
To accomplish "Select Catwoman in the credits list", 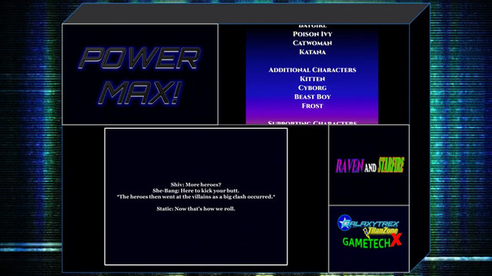I will pyautogui.click(x=312, y=43).
